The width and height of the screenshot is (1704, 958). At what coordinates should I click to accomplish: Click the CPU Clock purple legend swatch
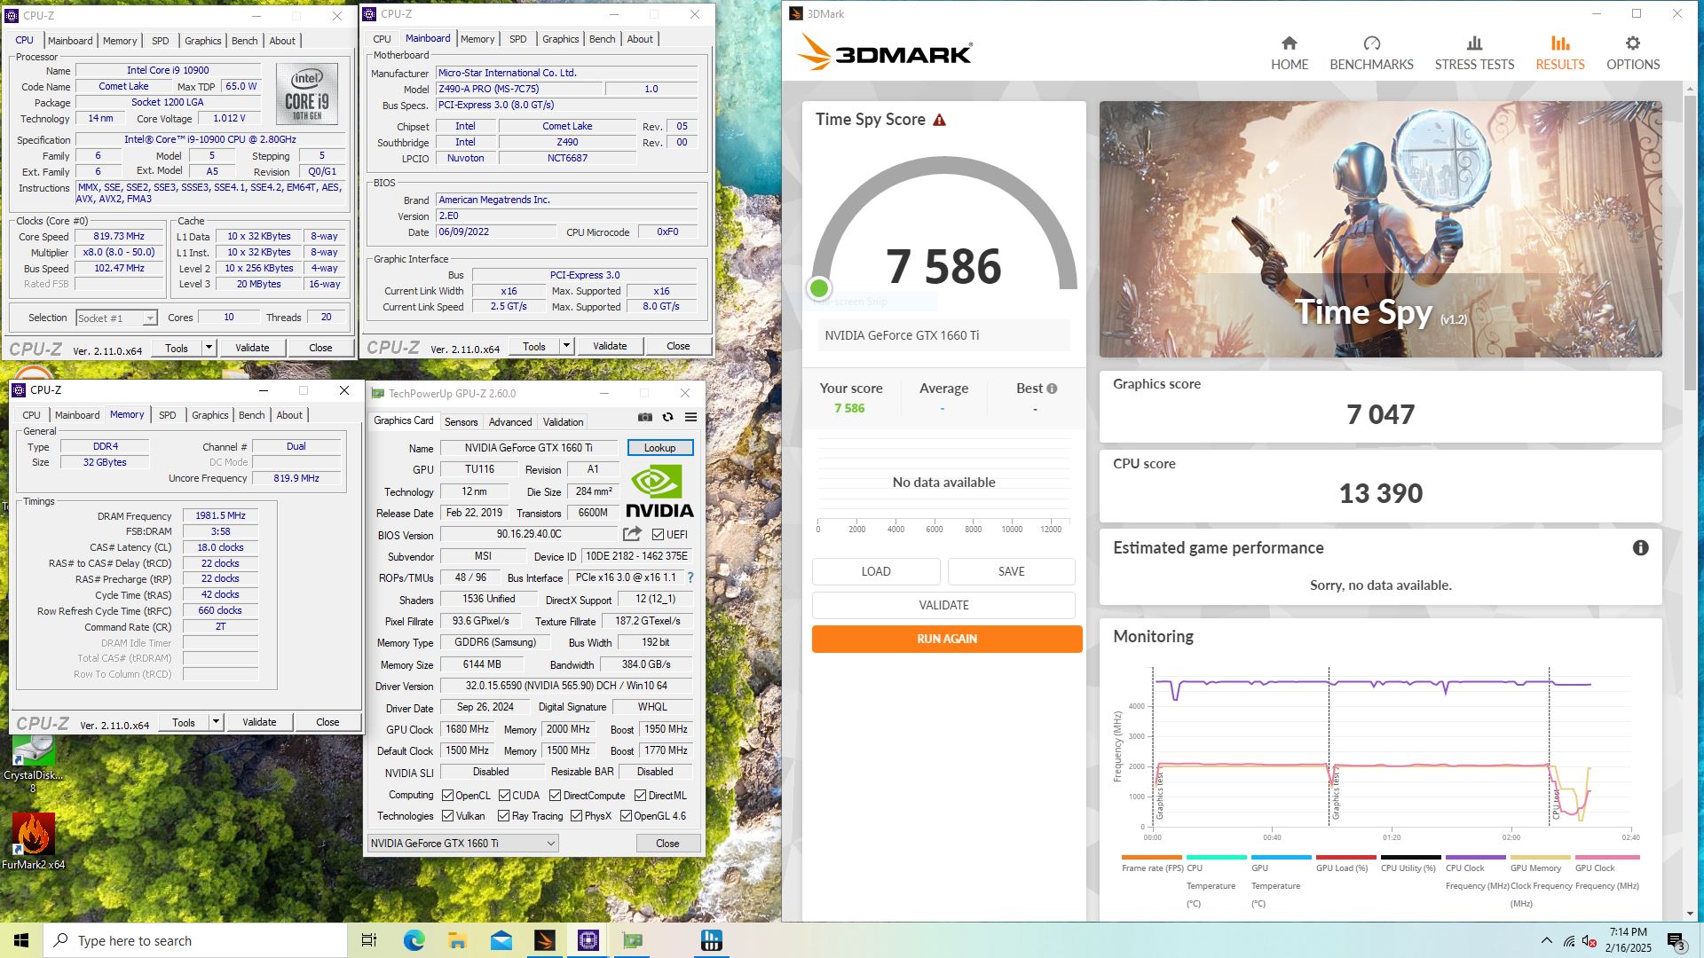click(1475, 858)
